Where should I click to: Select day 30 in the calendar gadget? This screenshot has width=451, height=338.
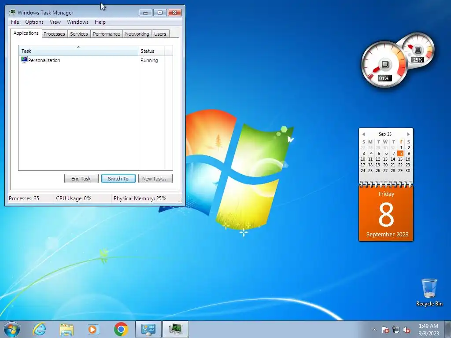(x=408, y=170)
